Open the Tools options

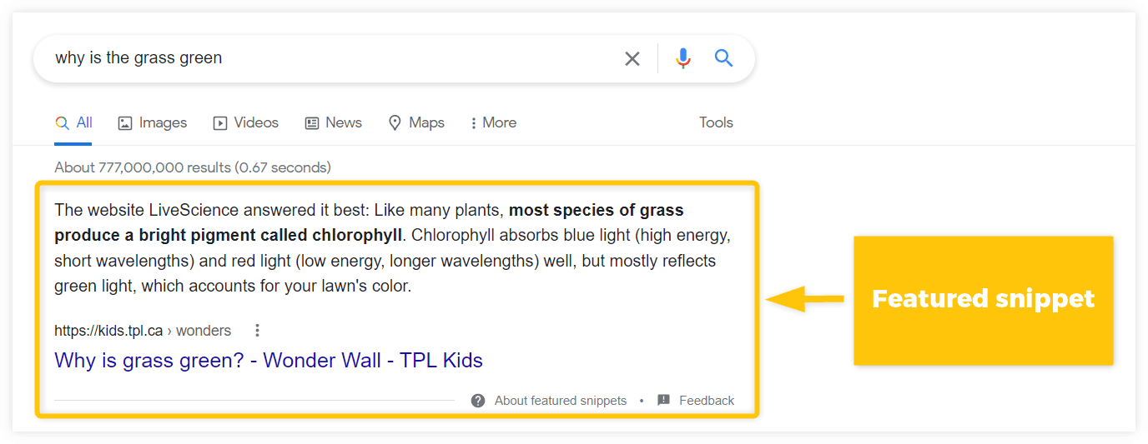pos(716,123)
